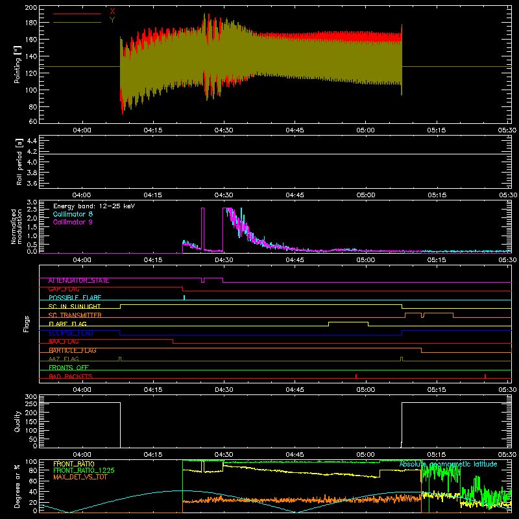519x519 pixels.
Task: Click the 04:45 tick under the Roll period plot
Action: [x=295, y=195]
